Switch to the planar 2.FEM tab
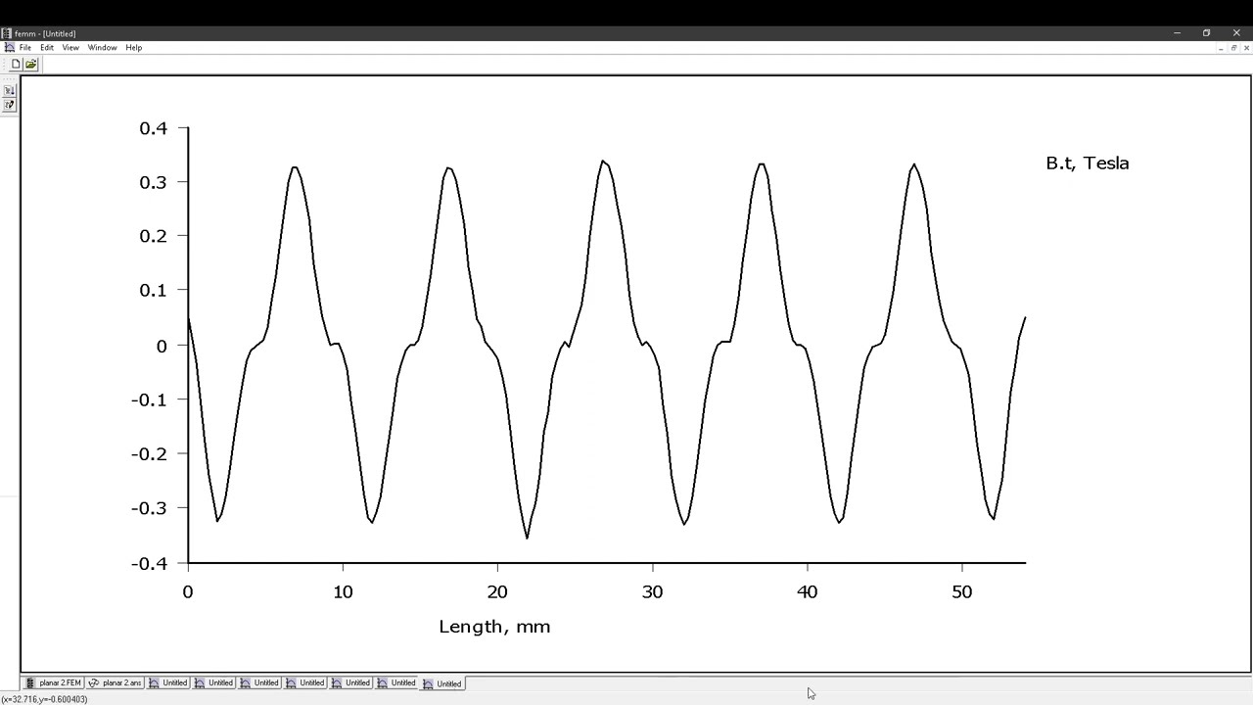This screenshot has height=705, width=1253. [54, 683]
